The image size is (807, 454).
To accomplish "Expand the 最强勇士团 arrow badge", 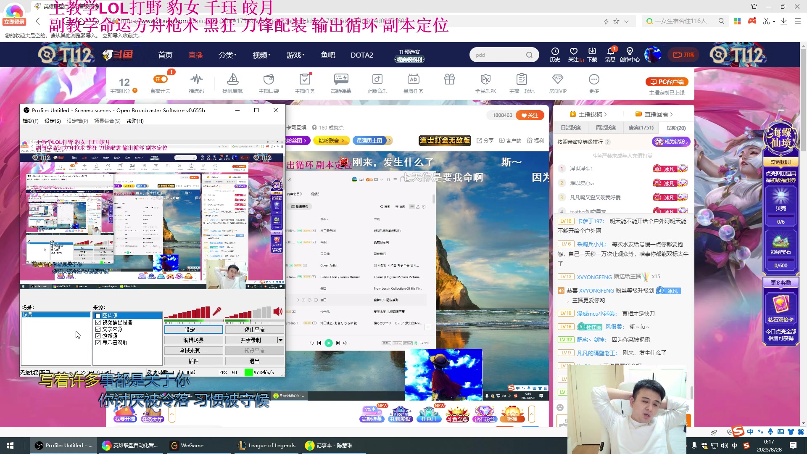I will point(372,141).
